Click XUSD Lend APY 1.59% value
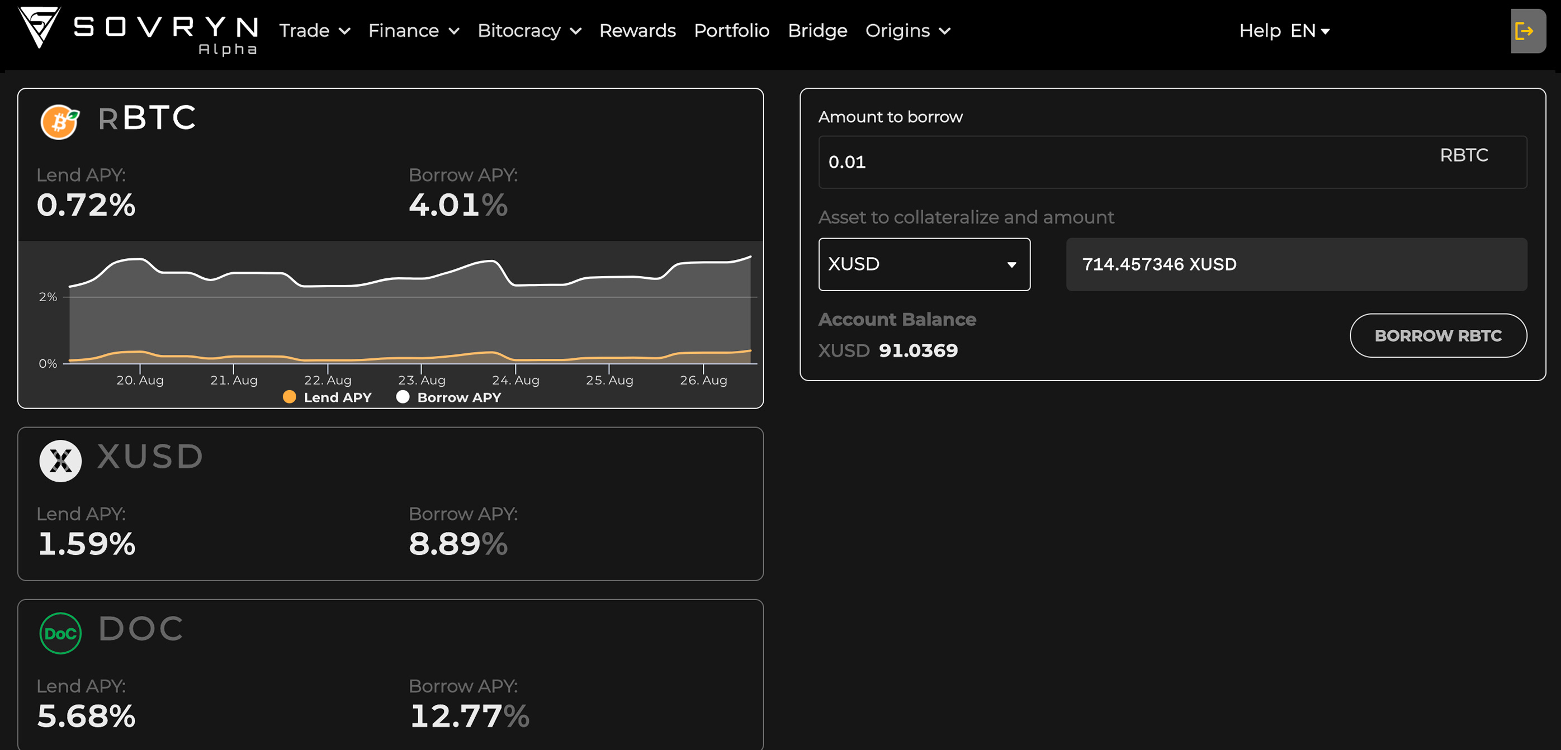Screen dimensions: 1561x750 coord(86,543)
